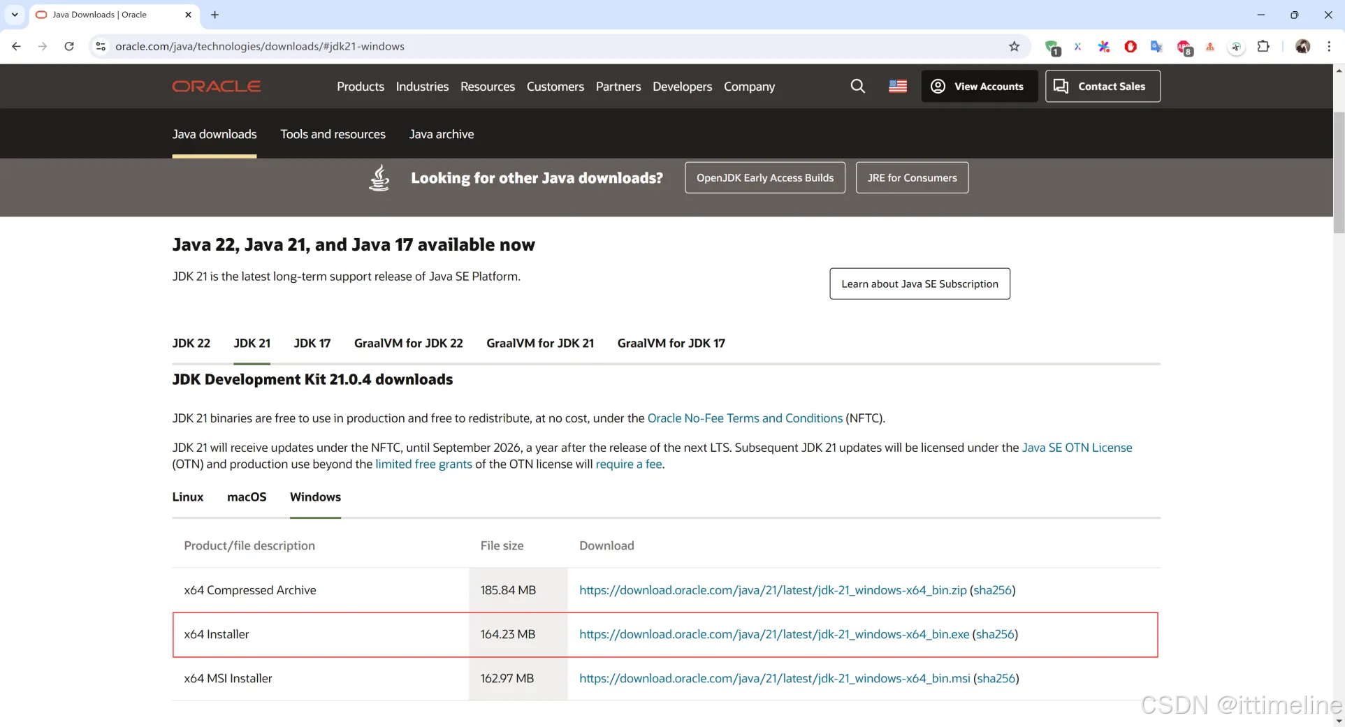Open the Chrome three-dot menu
Image resolution: width=1345 pixels, height=727 pixels.
(1329, 46)
